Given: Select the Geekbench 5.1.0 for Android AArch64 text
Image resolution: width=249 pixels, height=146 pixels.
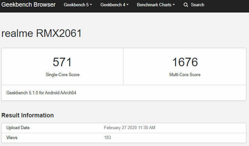Looking at the screenshot, I should [x=41, y=93].
